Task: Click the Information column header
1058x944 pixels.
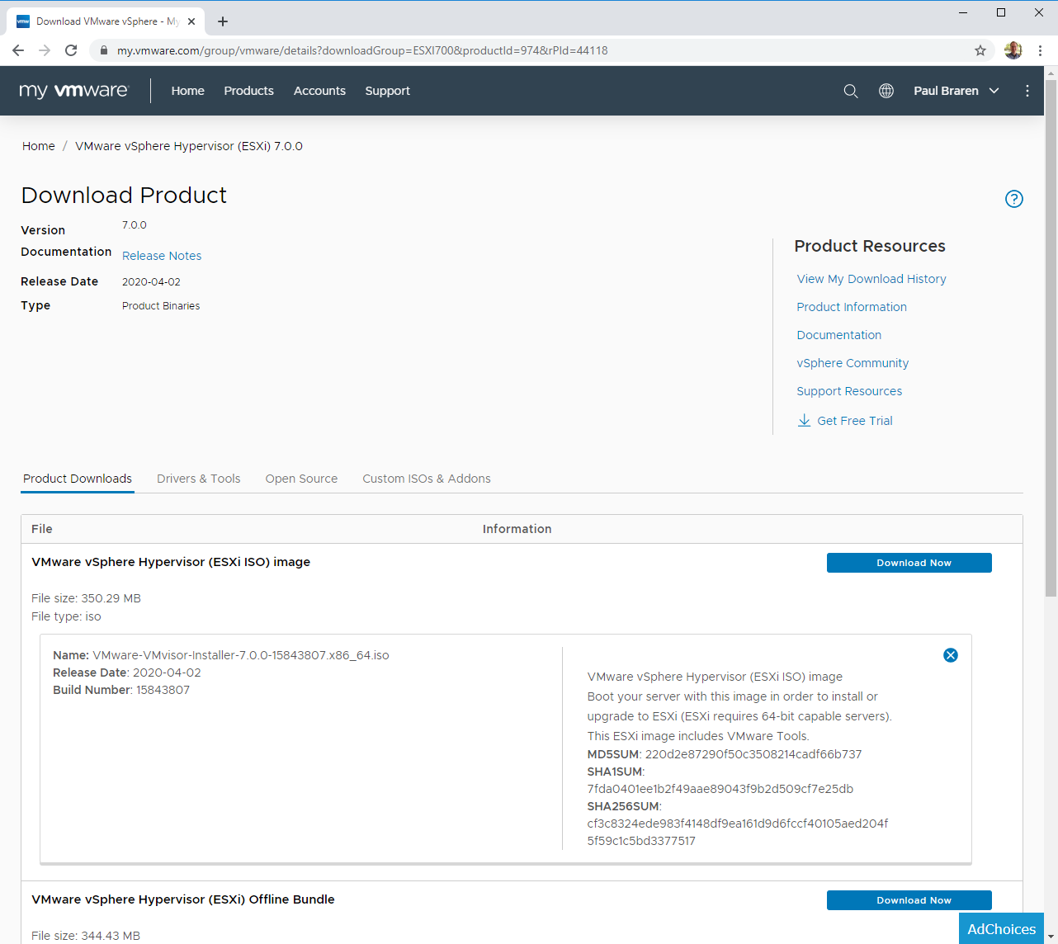Action: coord(517,529)
